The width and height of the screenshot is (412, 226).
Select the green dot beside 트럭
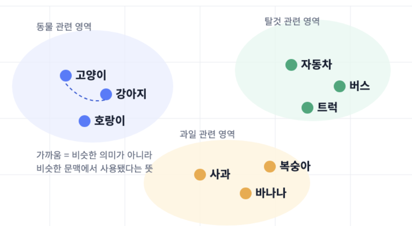coord(307,108)
